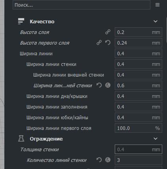Screen dimensions: 167x169
Task: Click the Ширина линии label
Action: pyautogui.click(x=36, y=54)
